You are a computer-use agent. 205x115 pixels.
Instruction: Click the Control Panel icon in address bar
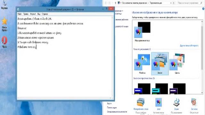(119, 3)
